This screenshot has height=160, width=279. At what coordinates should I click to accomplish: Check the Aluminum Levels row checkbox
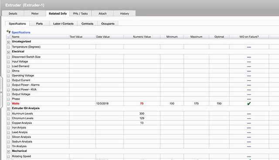pos(8,114)
